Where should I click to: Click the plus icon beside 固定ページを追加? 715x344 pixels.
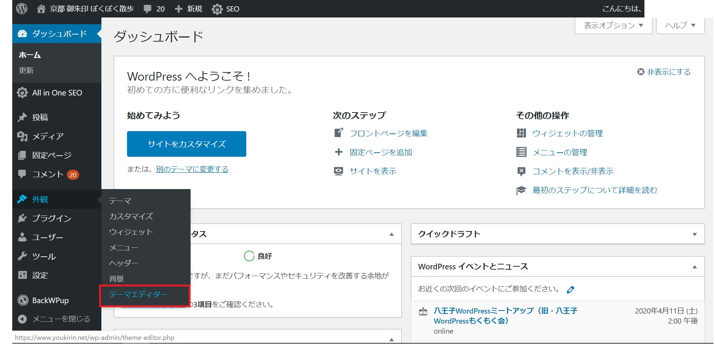tap(338, 152)
